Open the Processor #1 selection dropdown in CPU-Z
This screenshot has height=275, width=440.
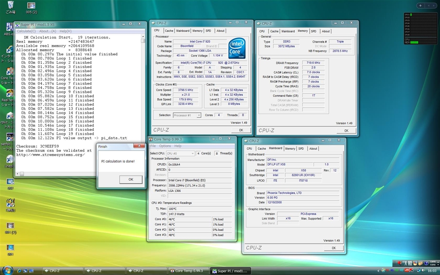[187, 115]
